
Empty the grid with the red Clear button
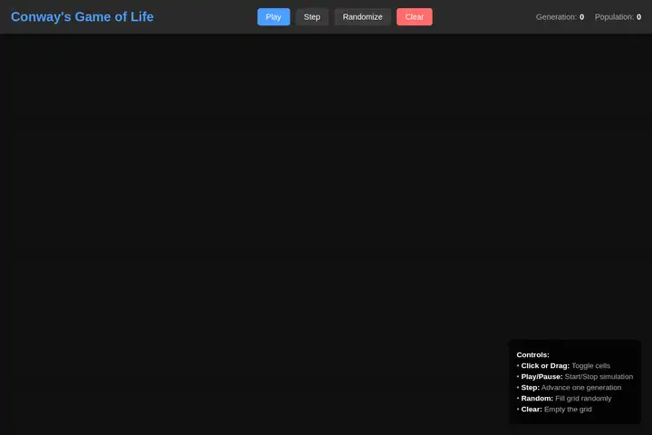414,17
